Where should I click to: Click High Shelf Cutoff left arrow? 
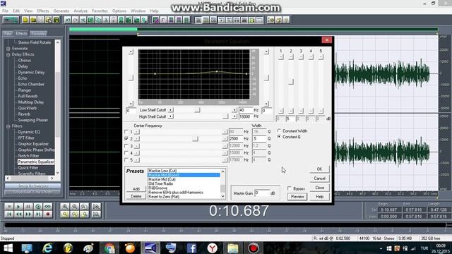(x=171, y=116)
